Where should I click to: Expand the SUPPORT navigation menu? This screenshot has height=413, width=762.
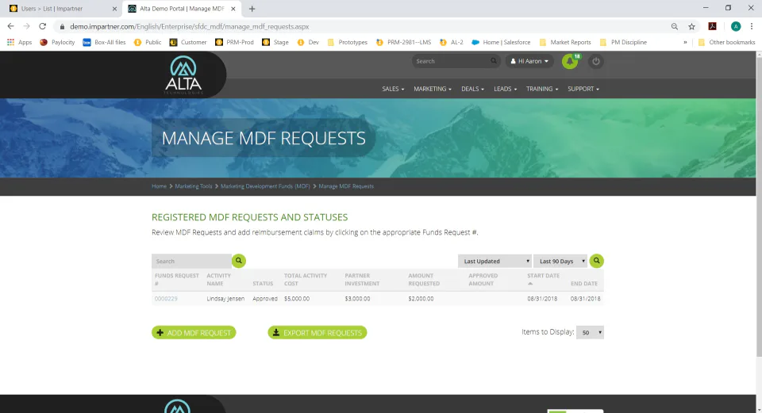click(x=583, y=89)
